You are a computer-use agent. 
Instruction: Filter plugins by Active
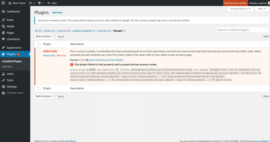pyautogui.click(x=47, y=31)
